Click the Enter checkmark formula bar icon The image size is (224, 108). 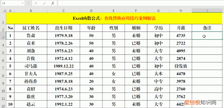tap(45, 3)
